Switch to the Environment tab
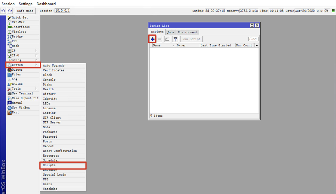Screen dimensions: 336x194 tap(187, 32)
